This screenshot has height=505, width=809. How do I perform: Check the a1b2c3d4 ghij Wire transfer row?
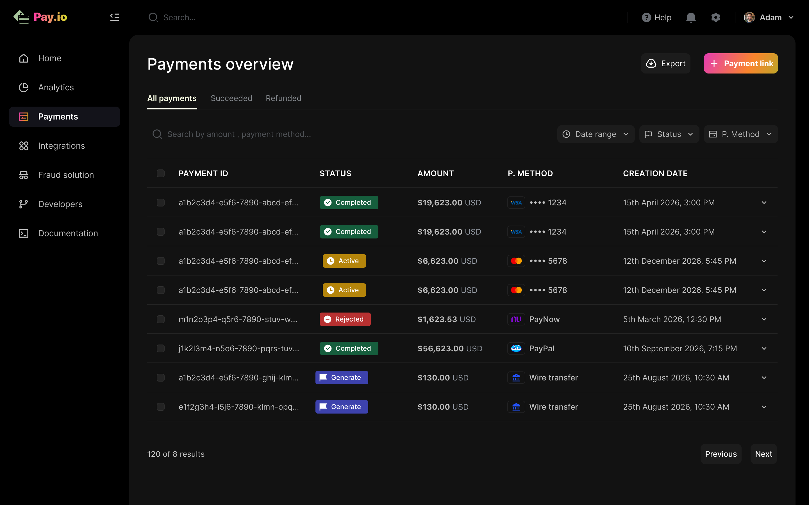(x=160, y=378)
